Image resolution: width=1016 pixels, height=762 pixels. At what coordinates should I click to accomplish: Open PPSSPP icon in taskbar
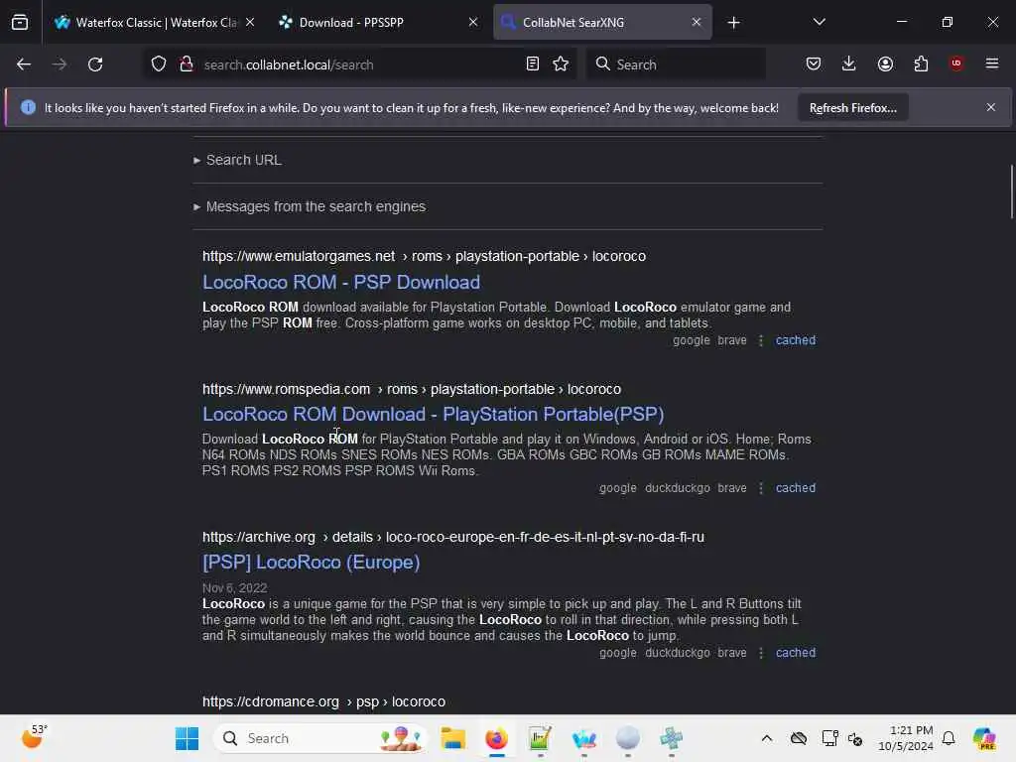[672, 738]
